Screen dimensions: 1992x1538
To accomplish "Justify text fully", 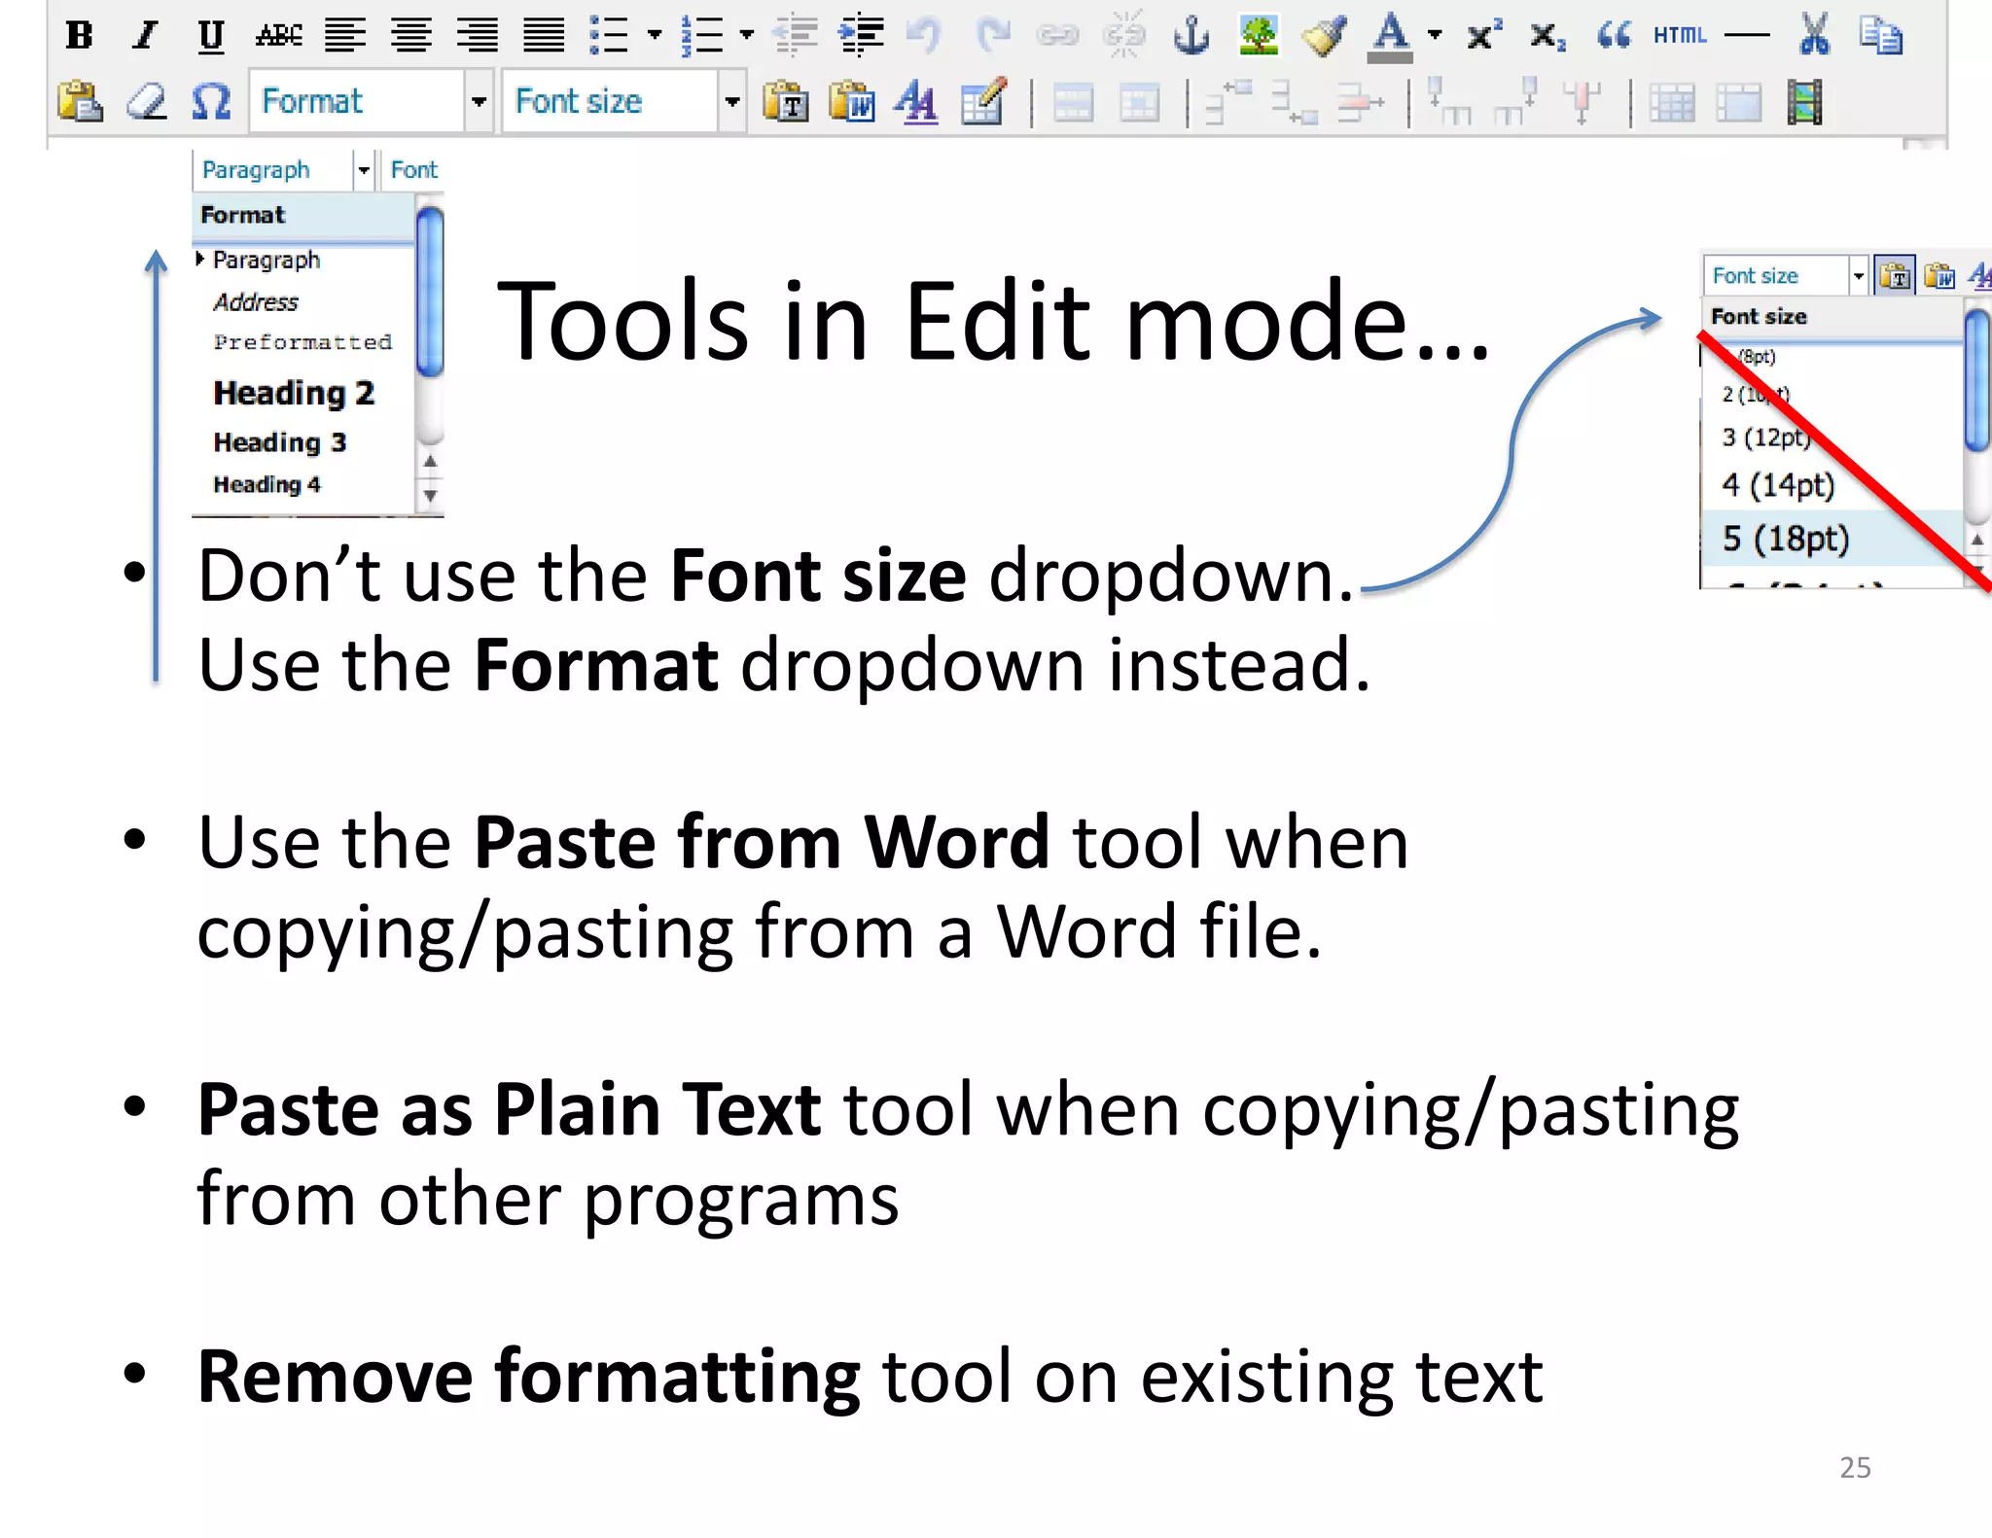I will 544,36.
